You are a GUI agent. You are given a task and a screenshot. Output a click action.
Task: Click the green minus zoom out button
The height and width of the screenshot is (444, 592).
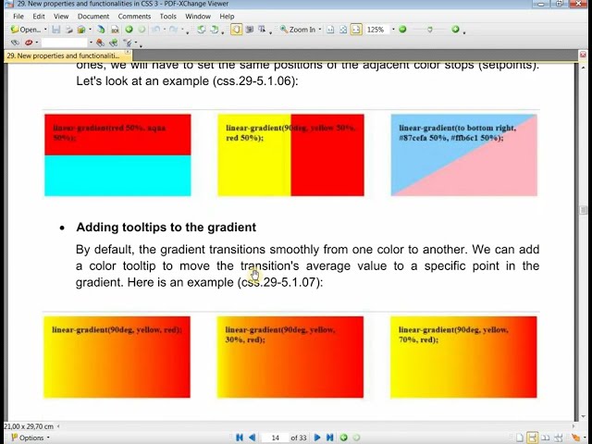[x=402, y=29]
